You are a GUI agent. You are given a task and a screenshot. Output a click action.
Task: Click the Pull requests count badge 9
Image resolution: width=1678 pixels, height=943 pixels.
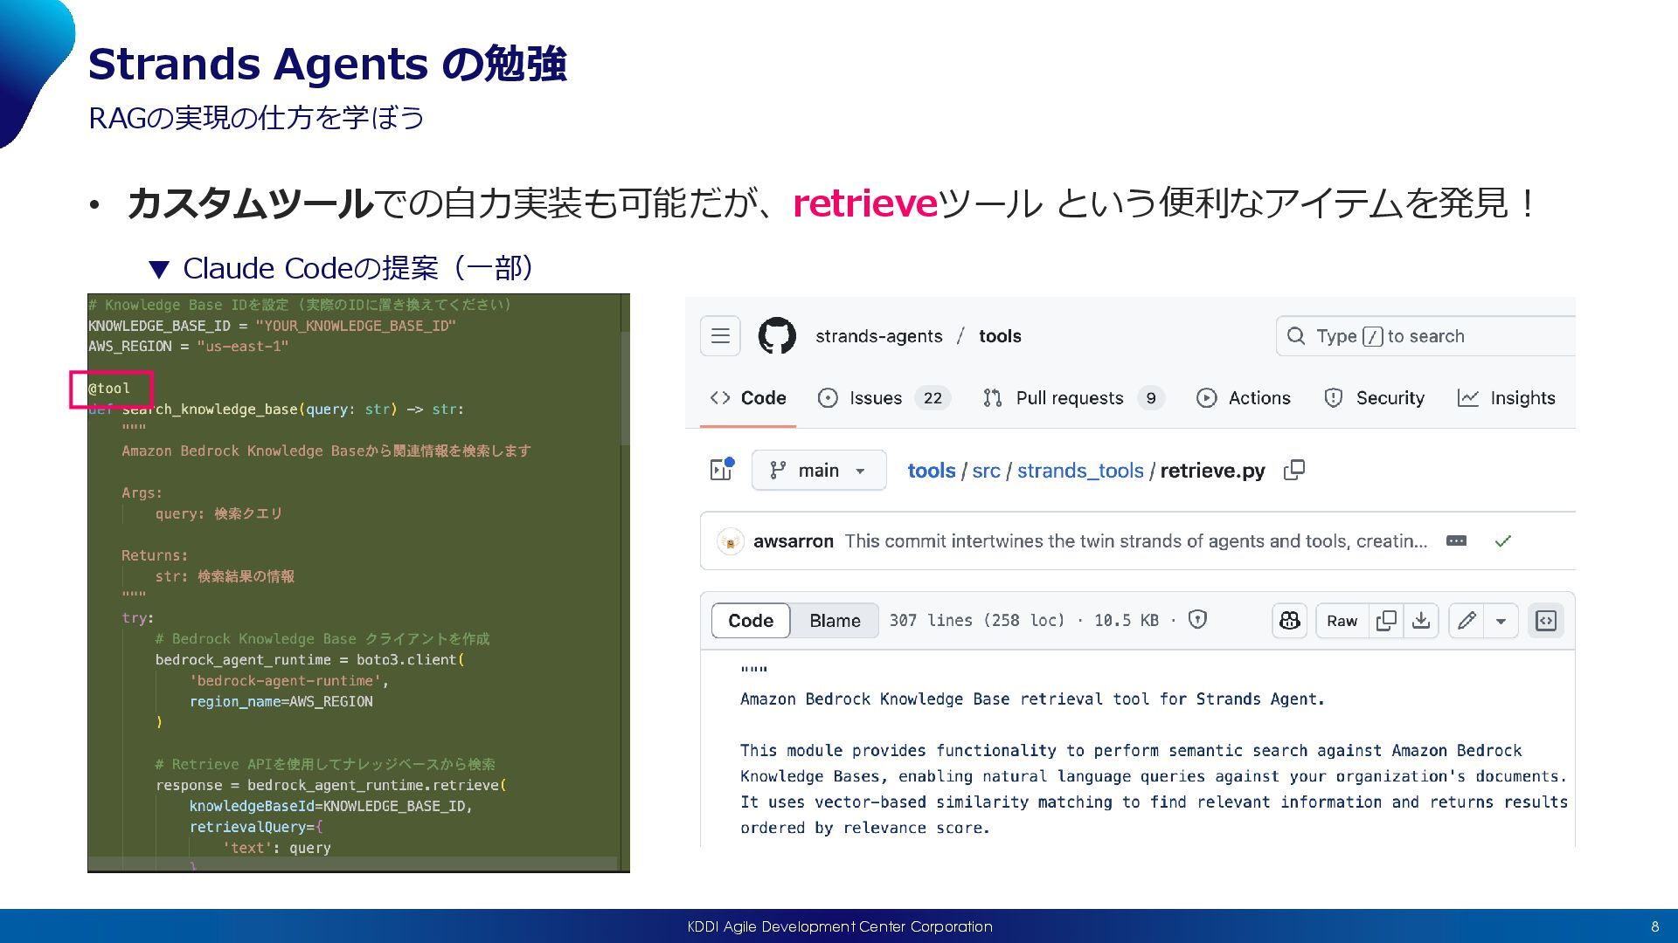coord(1151,398)
